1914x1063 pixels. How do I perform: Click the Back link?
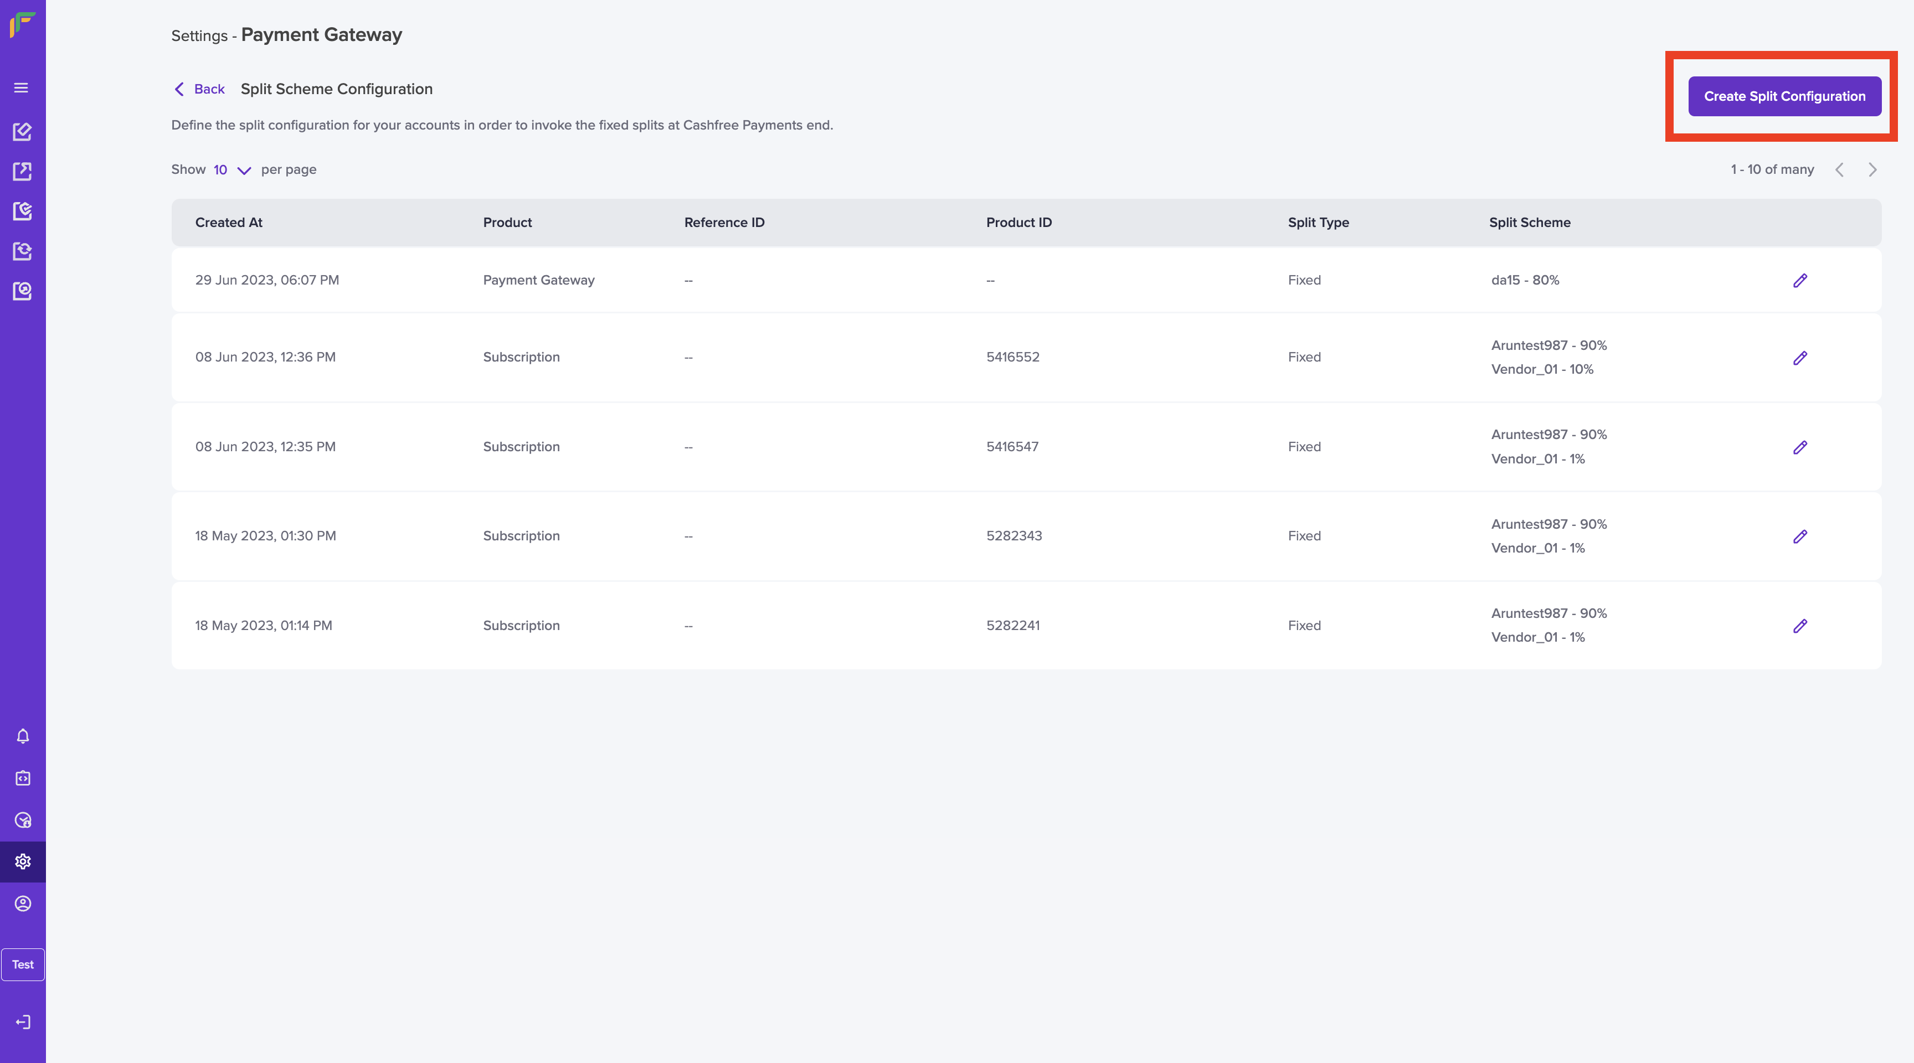[x=199, y=89]
